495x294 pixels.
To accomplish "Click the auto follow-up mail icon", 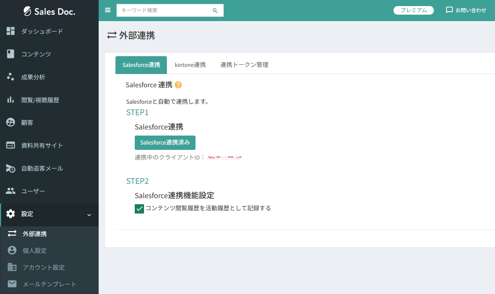I will click(11, 168).
